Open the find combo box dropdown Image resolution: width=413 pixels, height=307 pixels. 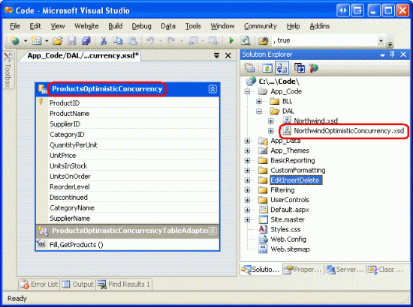click(x=381, y=40)
